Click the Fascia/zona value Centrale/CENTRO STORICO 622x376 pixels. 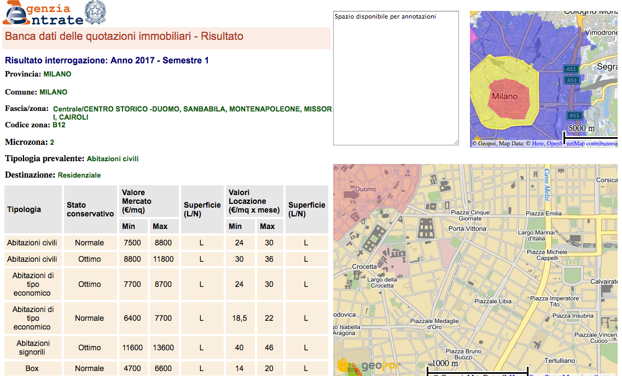pyautogui.click(x=193, y=113)
